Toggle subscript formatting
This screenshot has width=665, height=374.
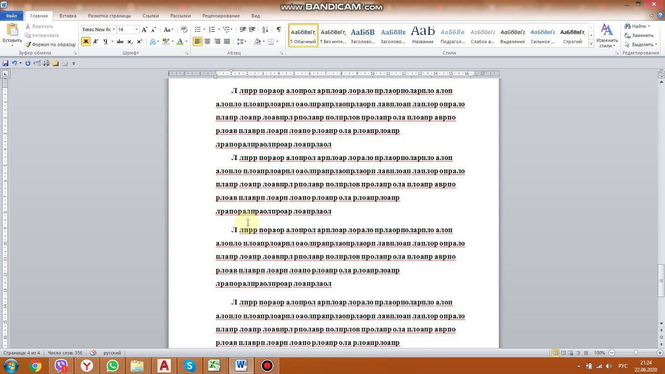pyautogui.click(x=130, y=42)
